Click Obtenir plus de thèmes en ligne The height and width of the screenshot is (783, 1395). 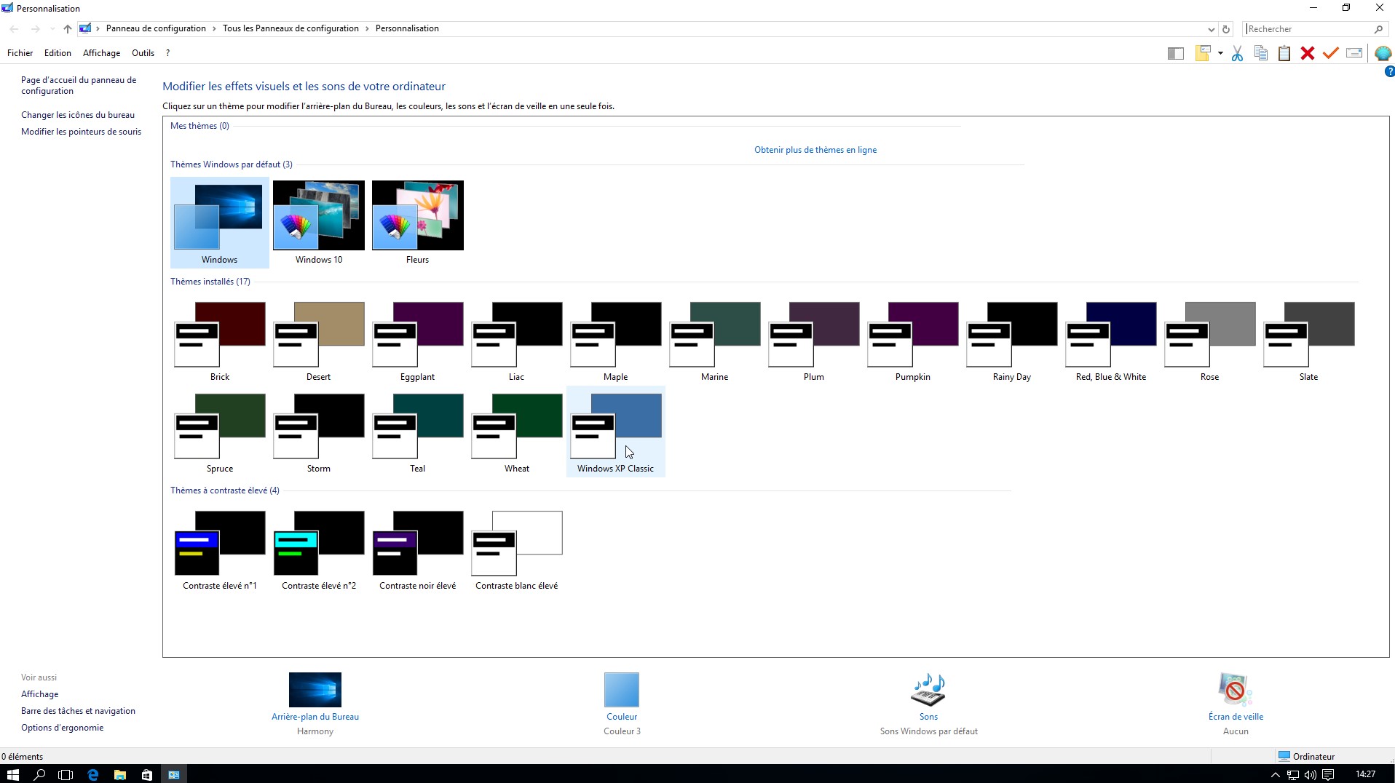[x=815, y=150]
